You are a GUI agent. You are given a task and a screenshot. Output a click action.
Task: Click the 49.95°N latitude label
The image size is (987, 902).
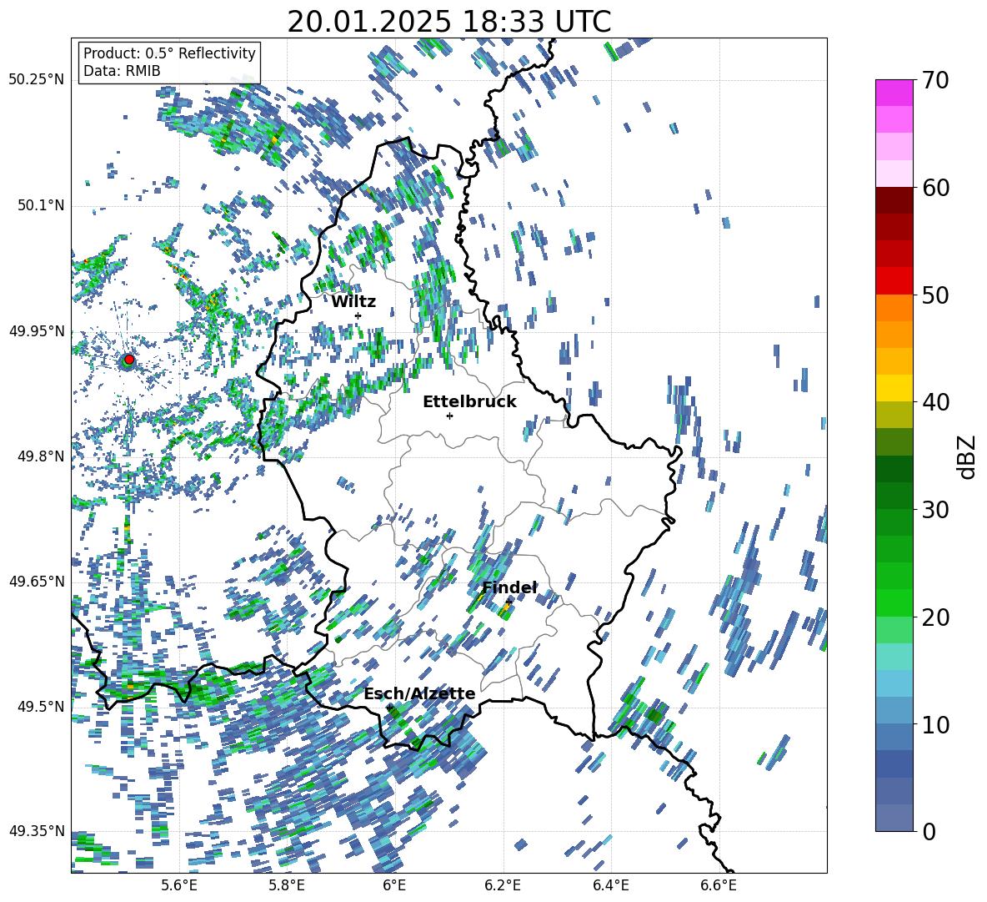coord(37,331)
